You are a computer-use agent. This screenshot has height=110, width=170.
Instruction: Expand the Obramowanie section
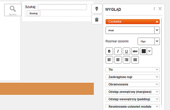pos(133,84)
